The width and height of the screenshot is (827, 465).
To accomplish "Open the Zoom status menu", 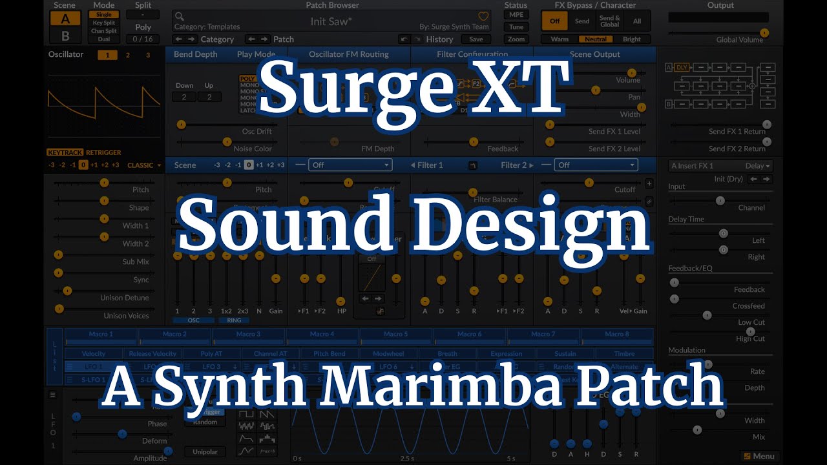I will point(516,39).
